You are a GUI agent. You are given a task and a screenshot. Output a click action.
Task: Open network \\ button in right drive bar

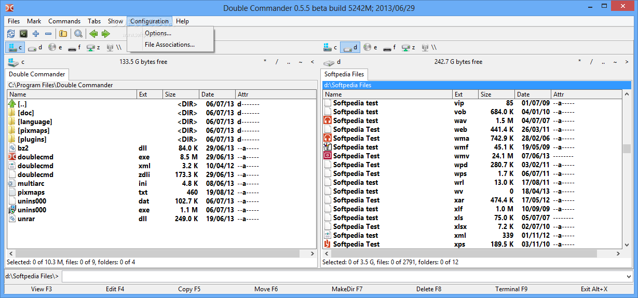(429, 47)
